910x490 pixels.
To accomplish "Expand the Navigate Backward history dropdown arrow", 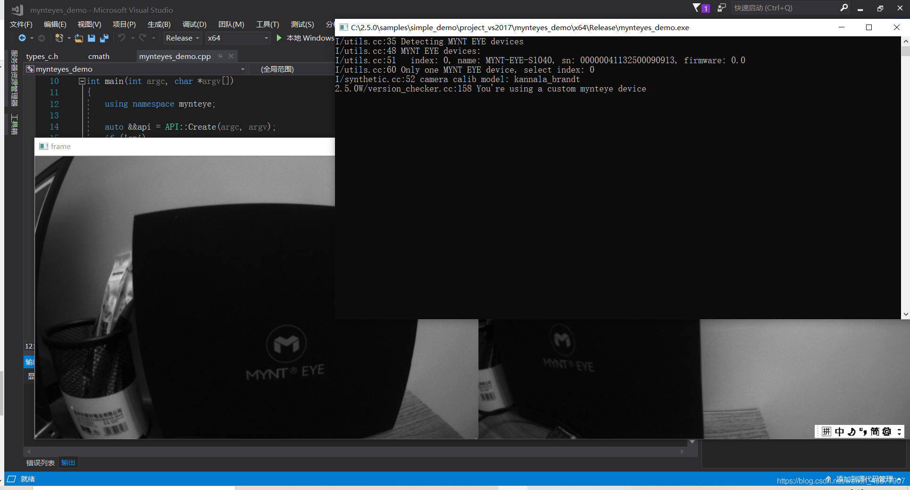I will (32, 38).
